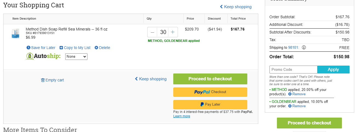The width and height of the screenshot is (363, 132).
Task: Click the minus quantity stepper button
Action: 152,32
